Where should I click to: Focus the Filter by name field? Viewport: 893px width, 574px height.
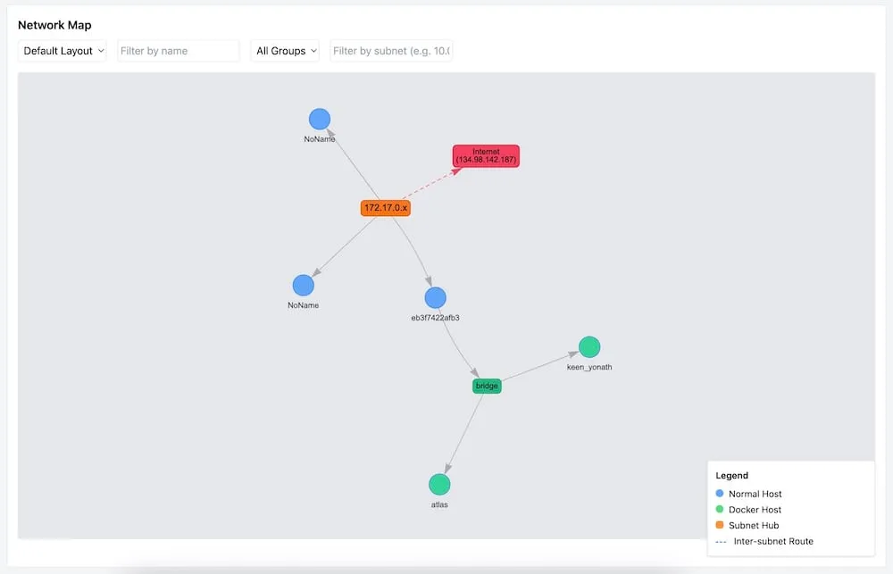click(179, 51)
